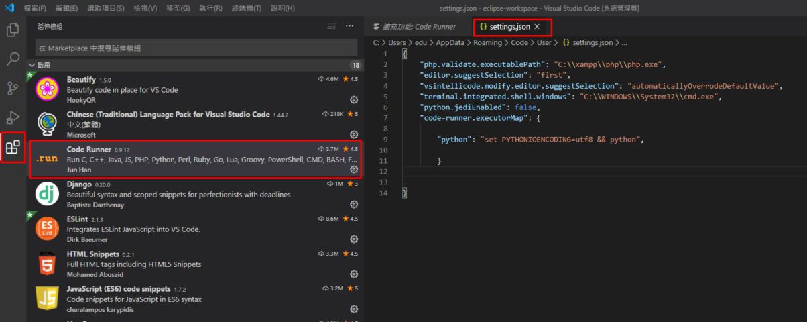Click the HTML Snippets extension icon
This screenshot has width=807, height=322.
[47, 264]
